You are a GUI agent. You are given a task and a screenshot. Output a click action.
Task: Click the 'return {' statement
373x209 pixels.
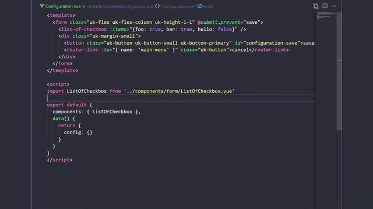(69, 125)
